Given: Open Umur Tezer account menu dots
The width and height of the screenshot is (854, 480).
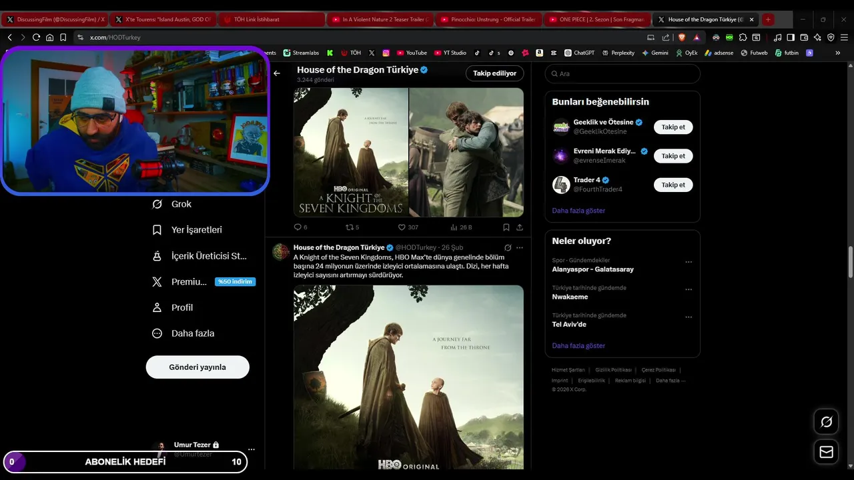Looking at the screenshot, I should (x=252, y=449).
